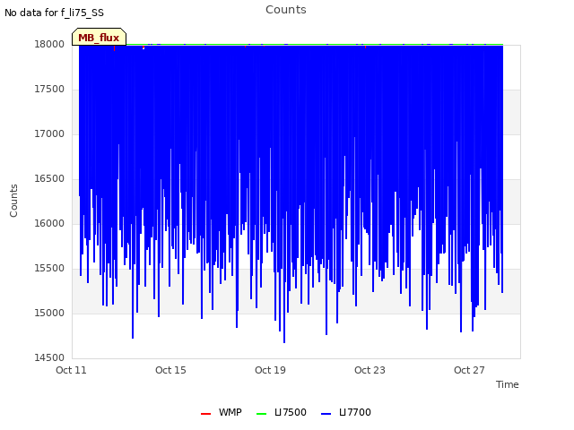This screenshot has width=574, height=430.
Task: Click the 'Oct 15' x-axis tick label
Action: tap(170, 370)
